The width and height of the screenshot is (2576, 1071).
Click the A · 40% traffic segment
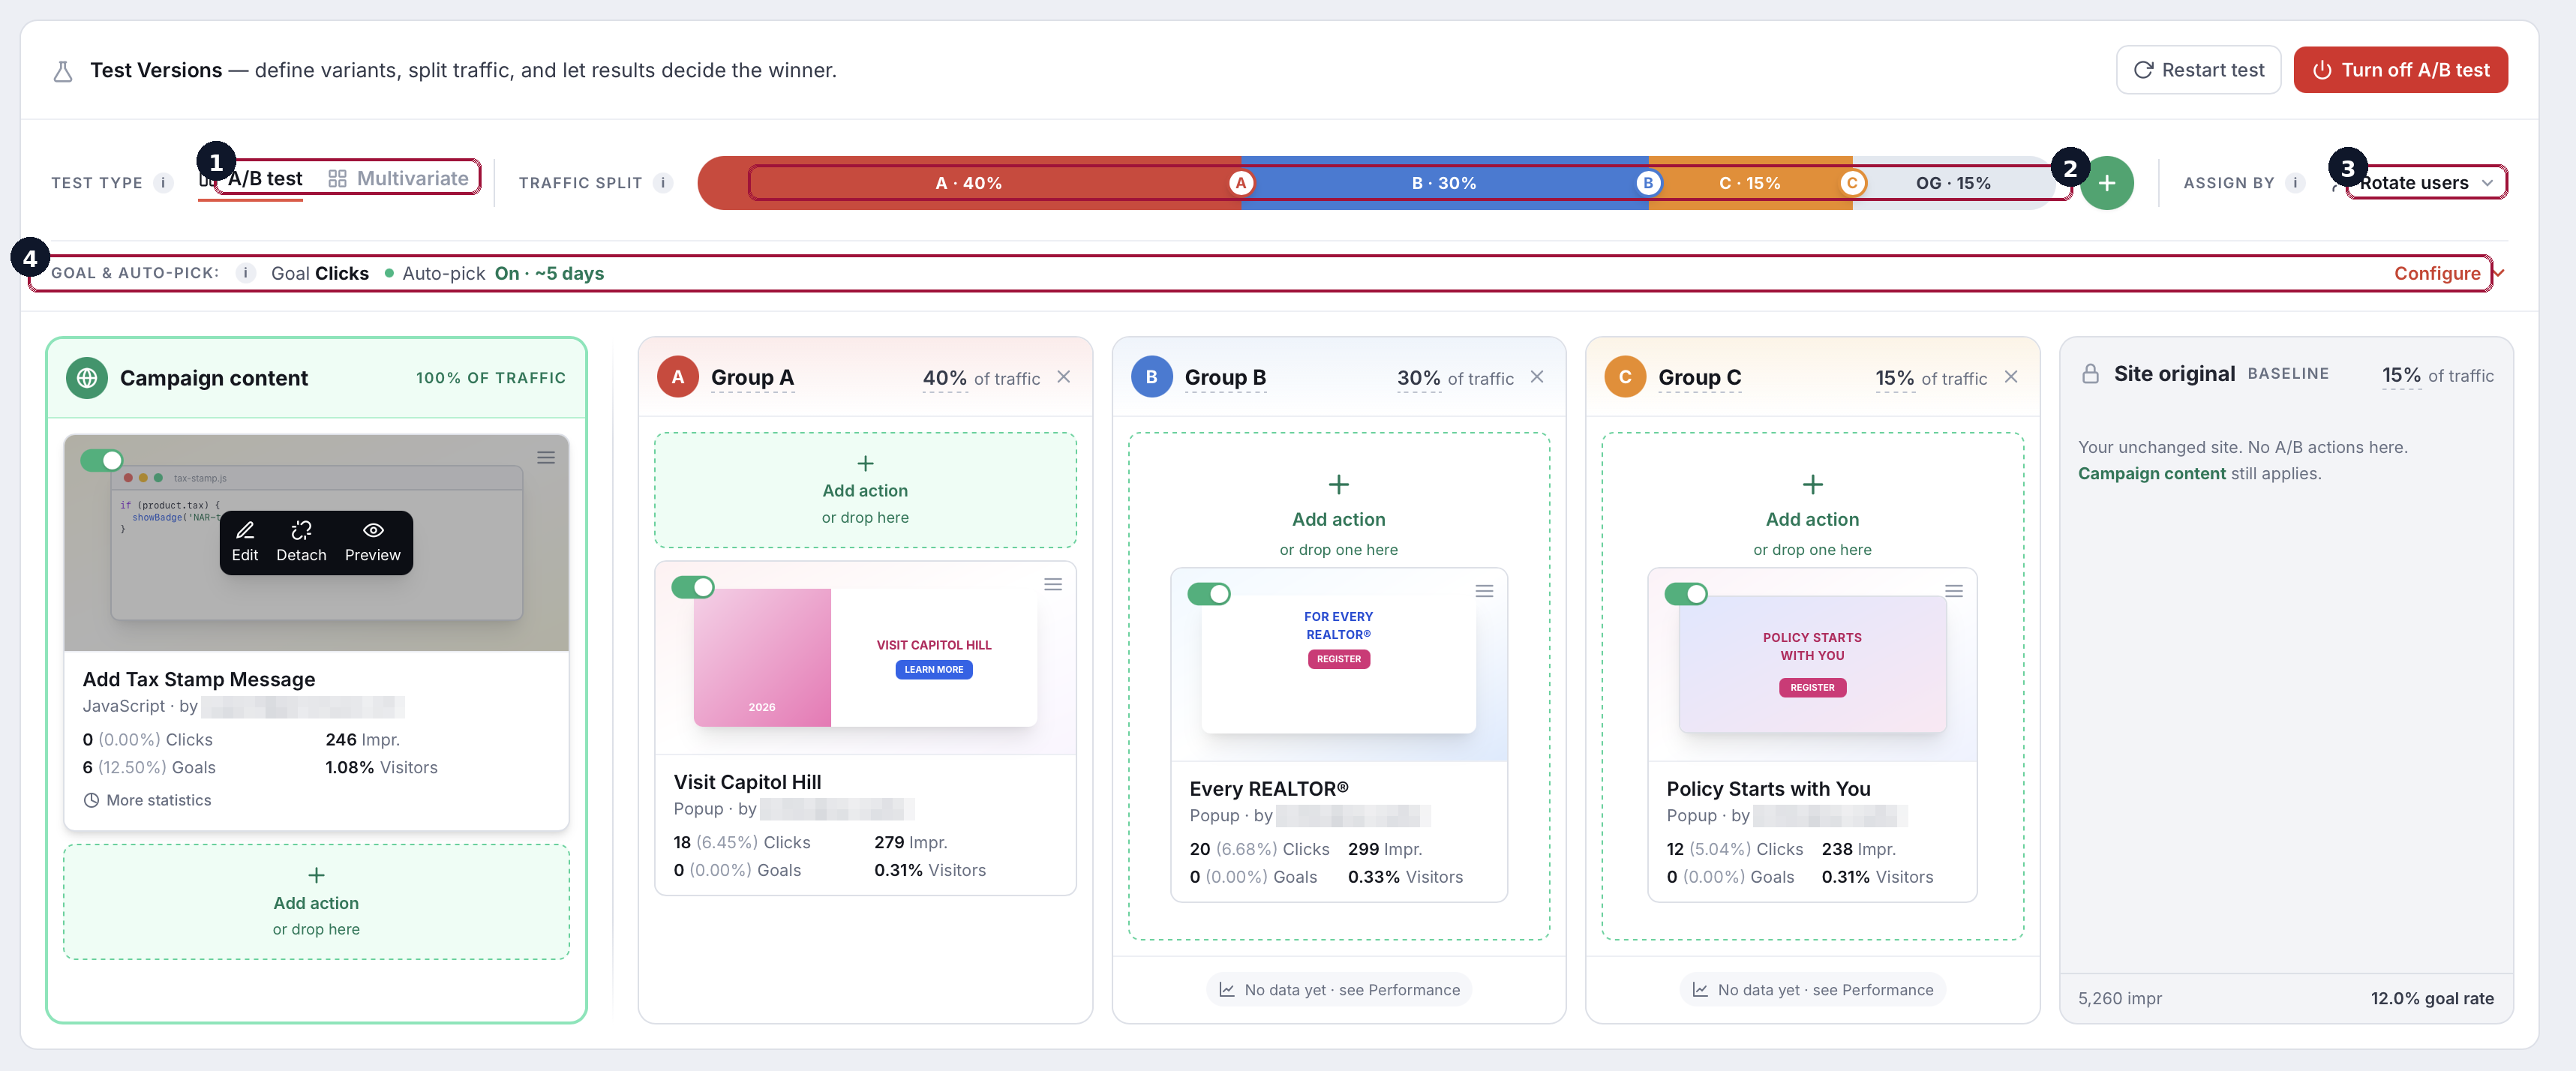(969, 183)
